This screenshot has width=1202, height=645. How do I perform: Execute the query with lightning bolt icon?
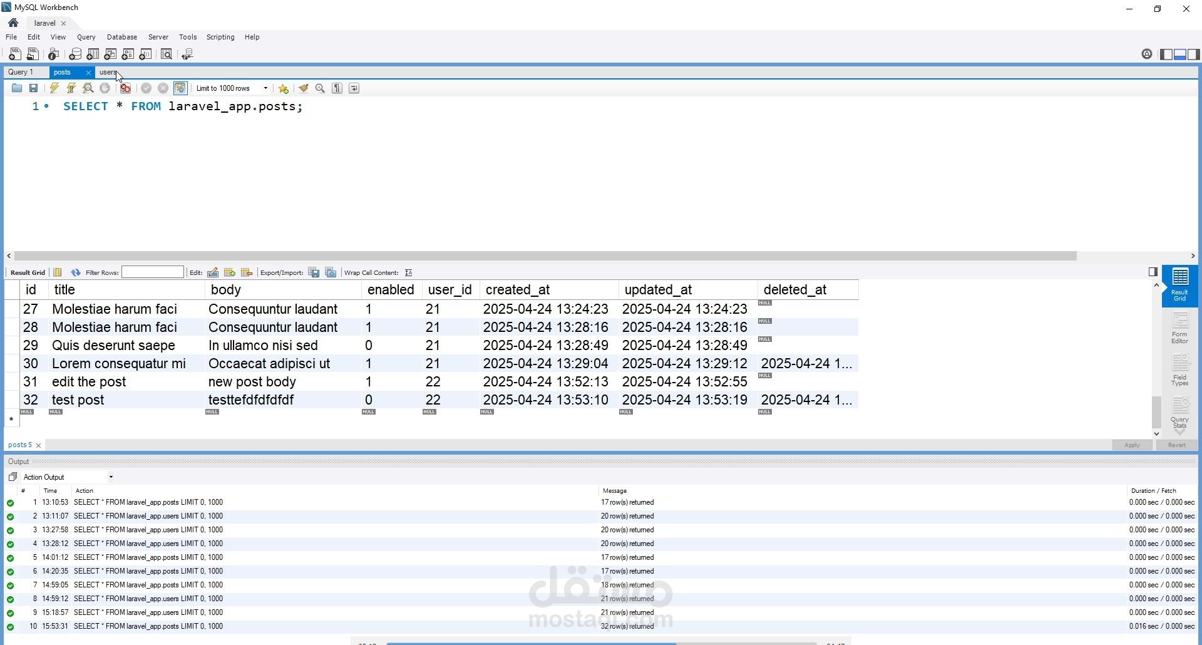pyautogui.click(x=54, y=88)
